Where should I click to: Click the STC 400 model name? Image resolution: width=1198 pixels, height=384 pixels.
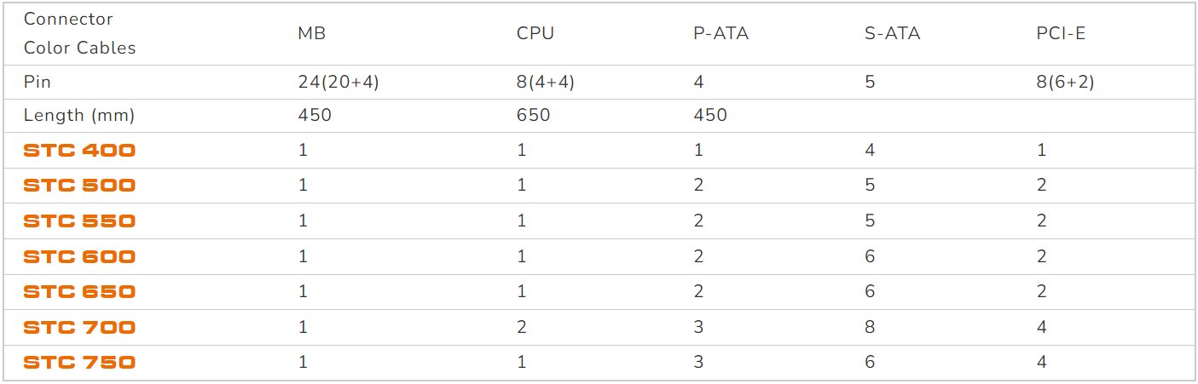tap(79, 151)
